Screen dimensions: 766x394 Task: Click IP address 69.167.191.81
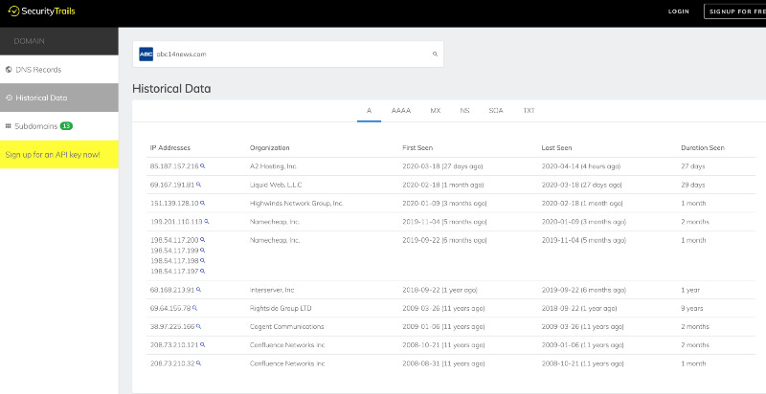pos(172,185)
